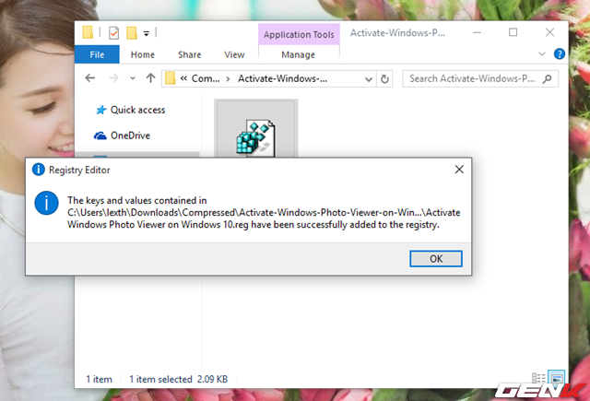590x401 pixels.
Task: Click the Registry Editor dialog title icon
Action: tap(39, 170)
